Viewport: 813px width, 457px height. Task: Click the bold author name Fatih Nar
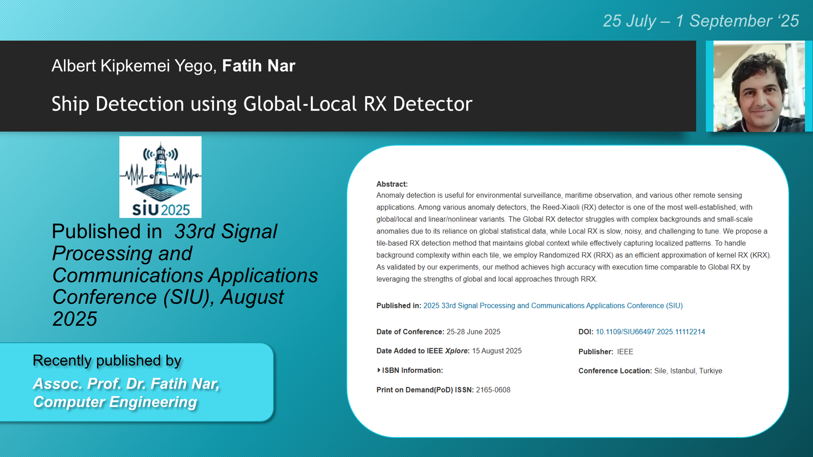coord(258,66)
